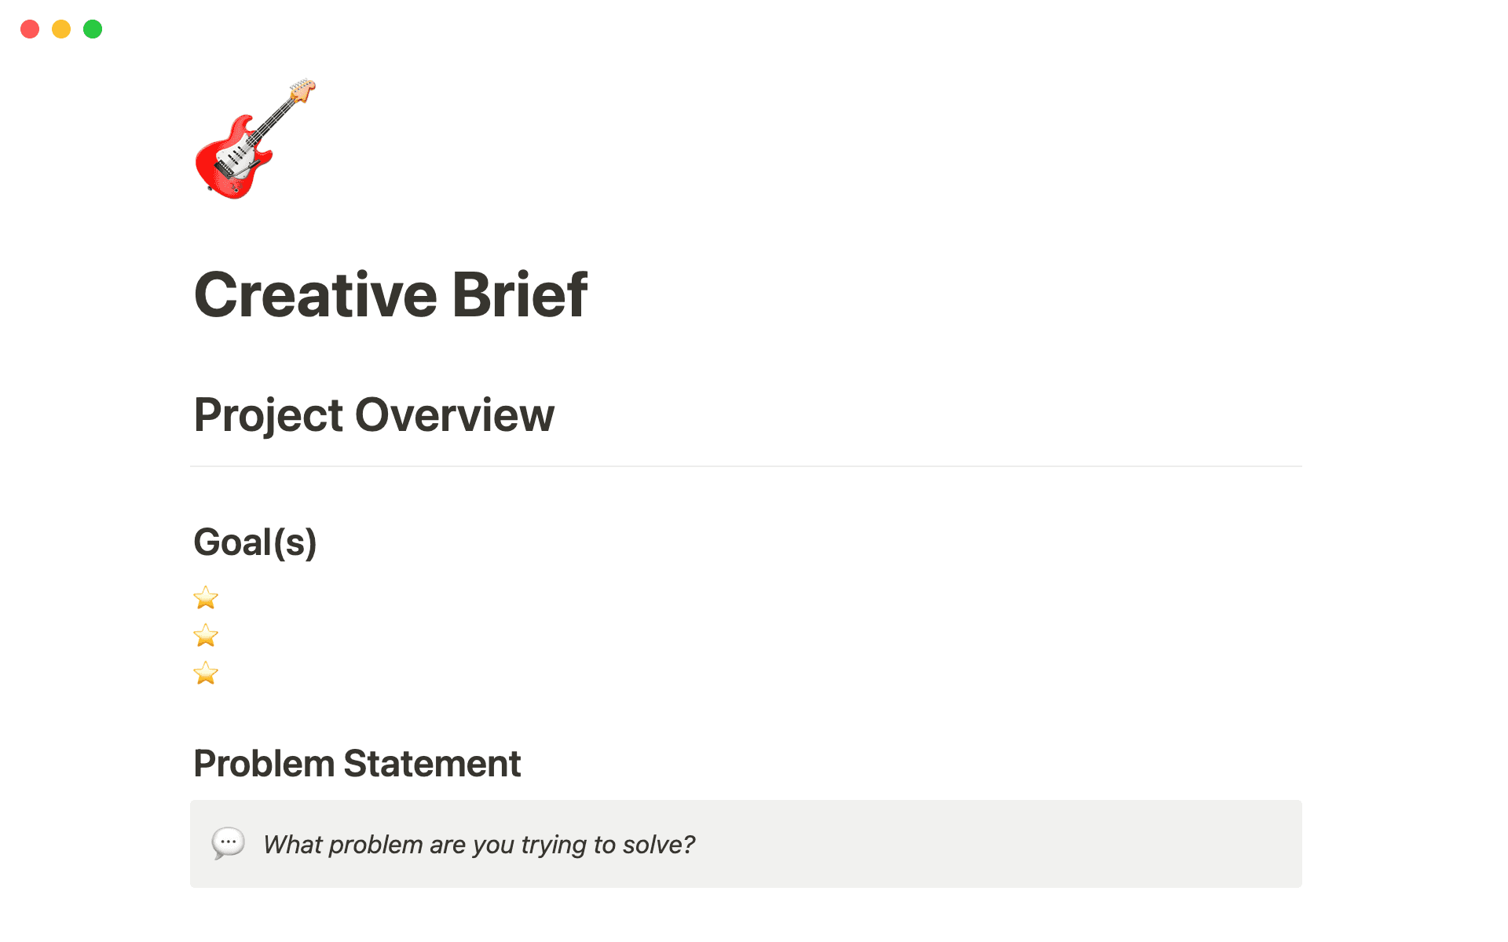Select the first star emoji under Goal(s)
Image resolution: width=1508 pixels, height=942 pixels.
click(206, 597)
